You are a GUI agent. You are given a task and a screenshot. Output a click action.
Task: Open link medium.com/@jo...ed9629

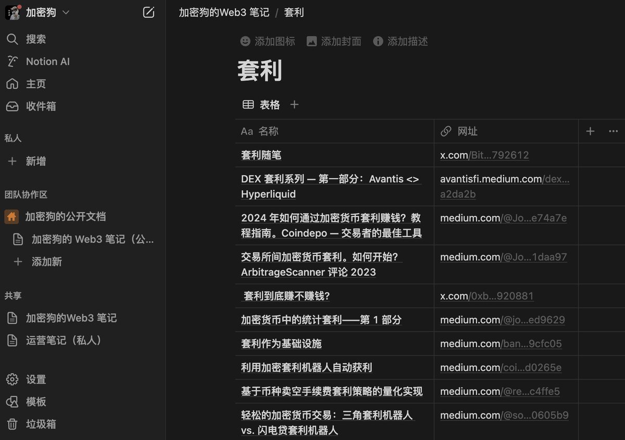click(503, 320)
